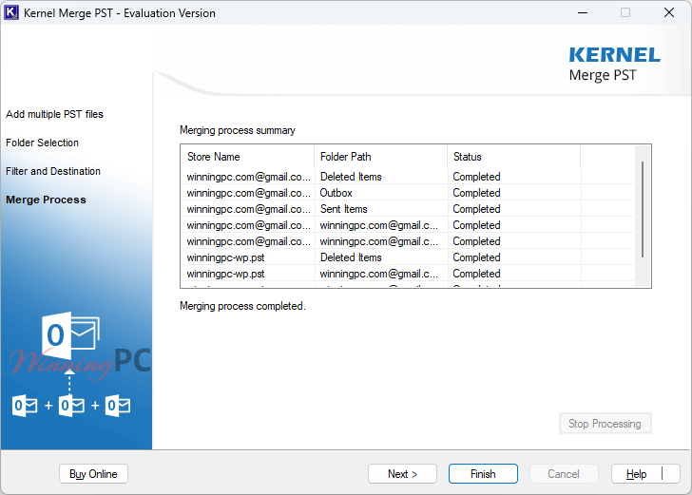Viewport: 692px width, 495px height.
Task: Select the Filter and Destination step
Action: (53, 171)
